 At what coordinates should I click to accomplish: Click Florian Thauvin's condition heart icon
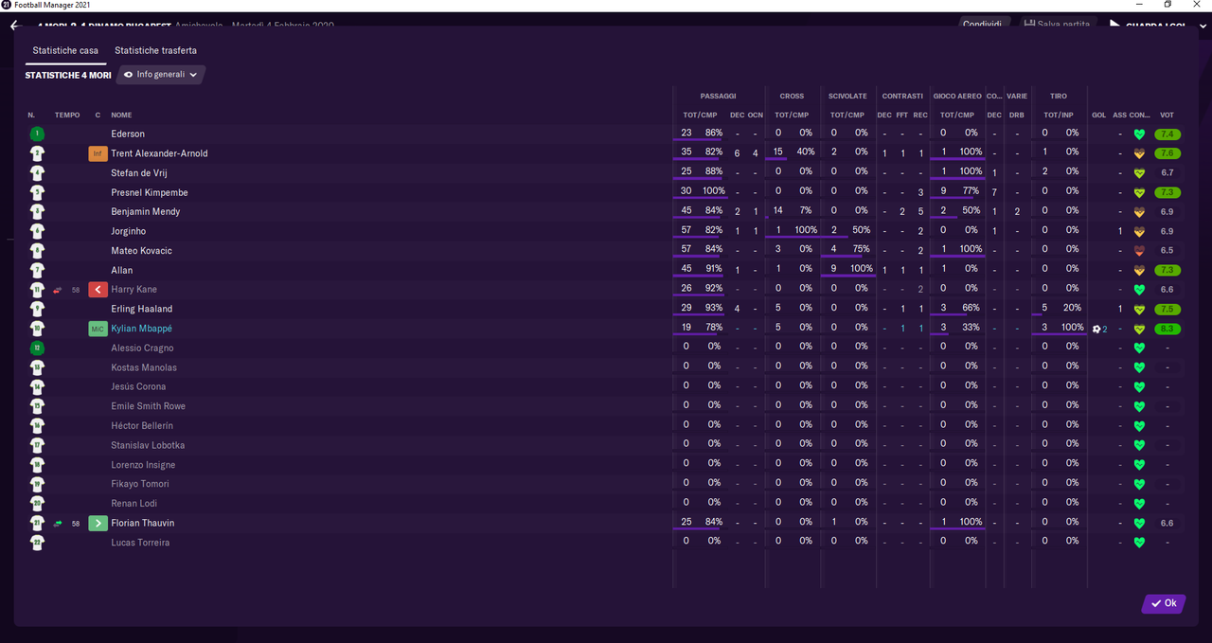[x=1139, y=523]
